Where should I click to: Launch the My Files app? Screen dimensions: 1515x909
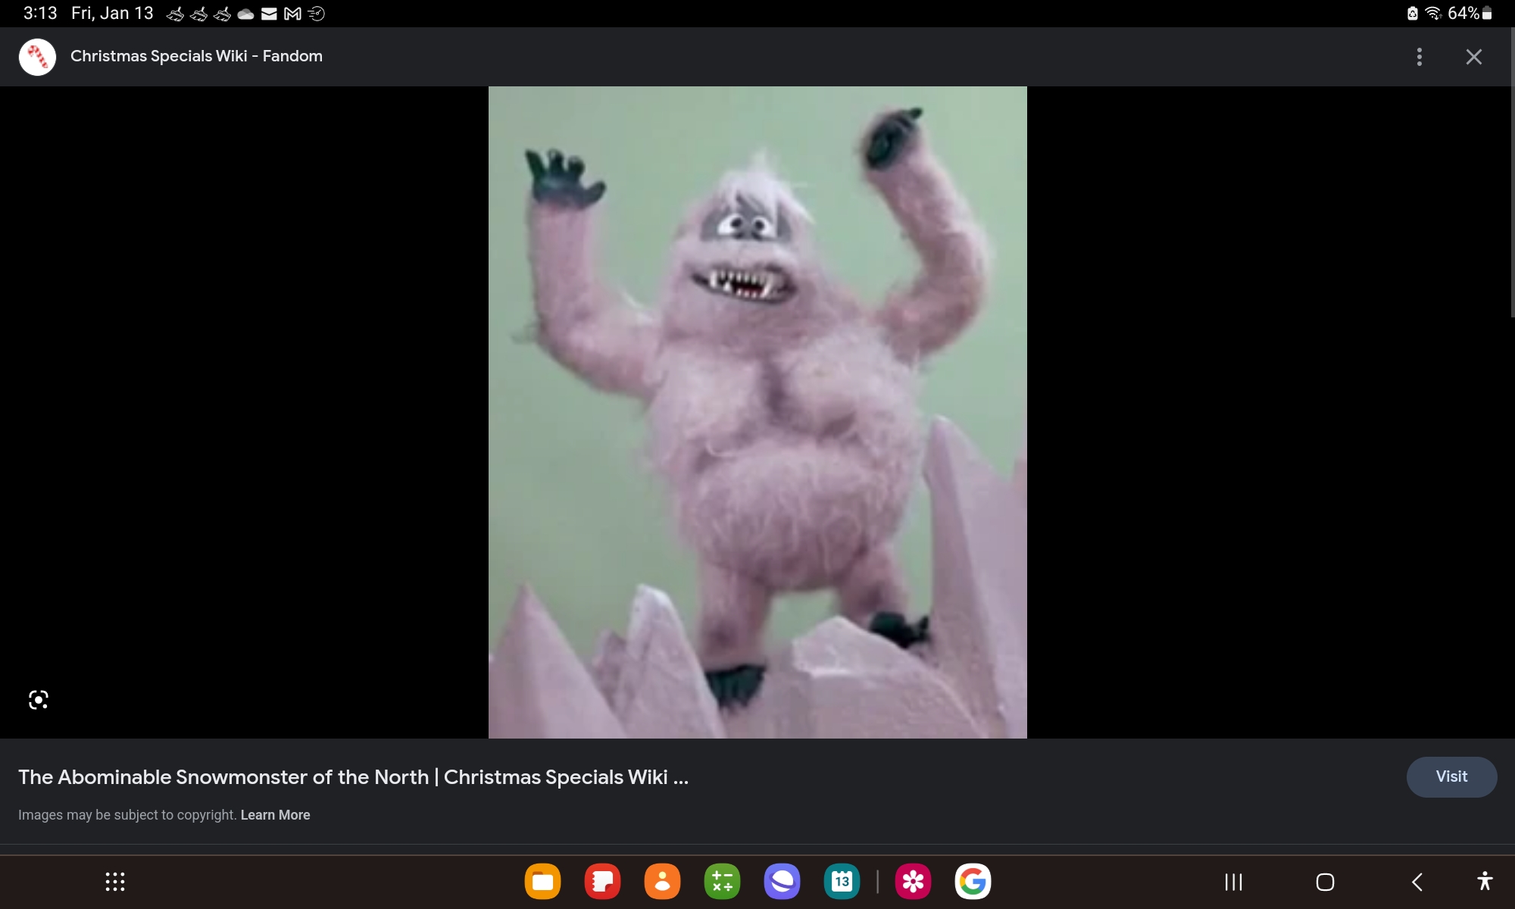pos(542,882)
